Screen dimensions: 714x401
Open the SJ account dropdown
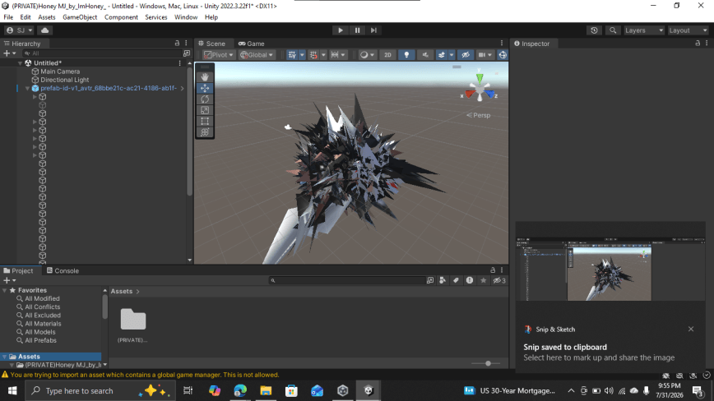point(19,30)
